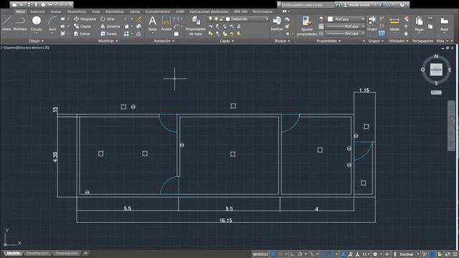
Task: Click the search keyword input field
Action: click(307, 5)
